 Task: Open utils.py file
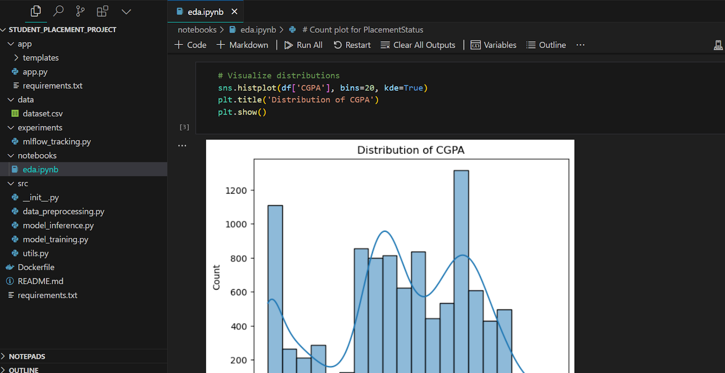point(84,253)
